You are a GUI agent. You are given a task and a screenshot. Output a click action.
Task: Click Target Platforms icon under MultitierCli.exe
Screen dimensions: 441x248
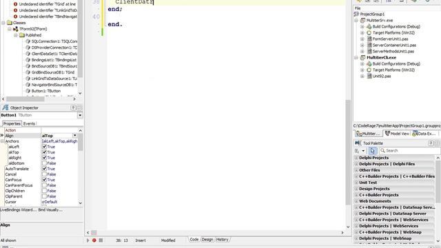pyautogui.click(x=369, y=70)
